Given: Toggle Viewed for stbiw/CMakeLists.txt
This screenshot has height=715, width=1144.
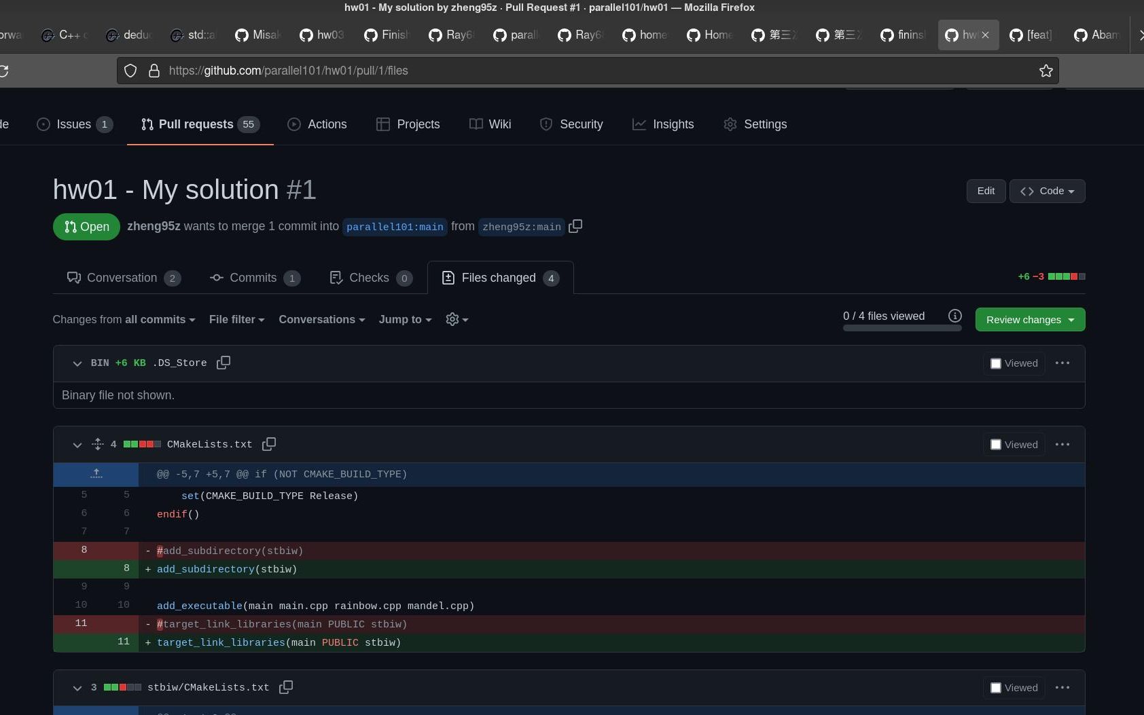Looking at the screenshot, I should tap(996, 687).
